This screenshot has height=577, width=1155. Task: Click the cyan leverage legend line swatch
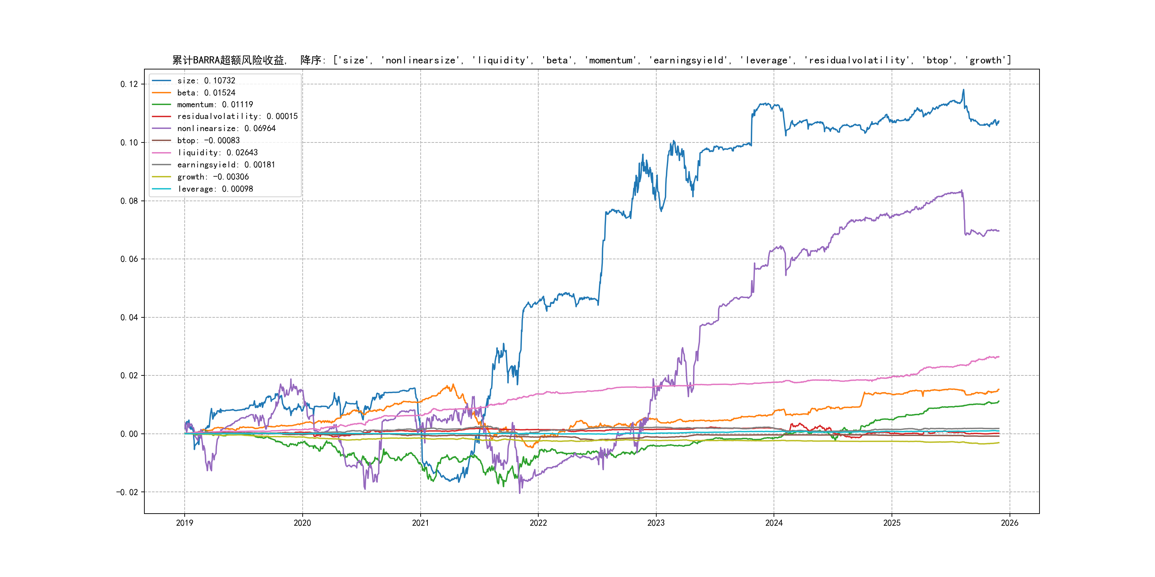tap(161, 189)
